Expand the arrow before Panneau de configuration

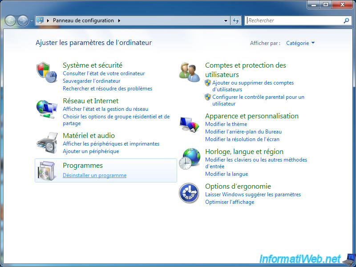pos(48,20)
